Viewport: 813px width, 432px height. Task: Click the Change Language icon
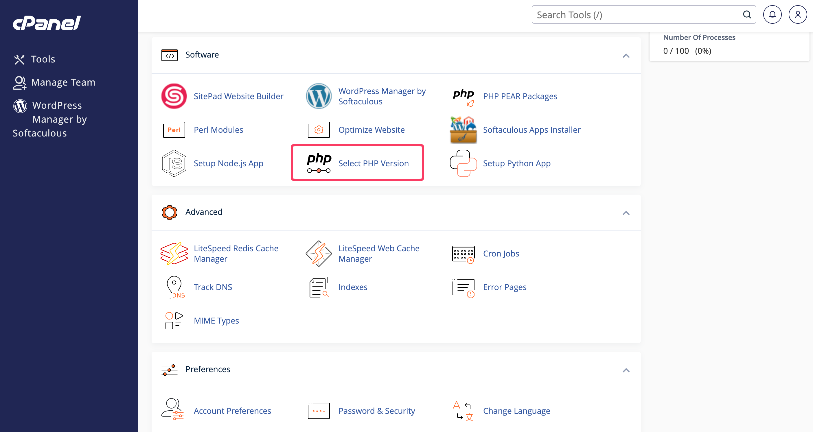[463, 411]
